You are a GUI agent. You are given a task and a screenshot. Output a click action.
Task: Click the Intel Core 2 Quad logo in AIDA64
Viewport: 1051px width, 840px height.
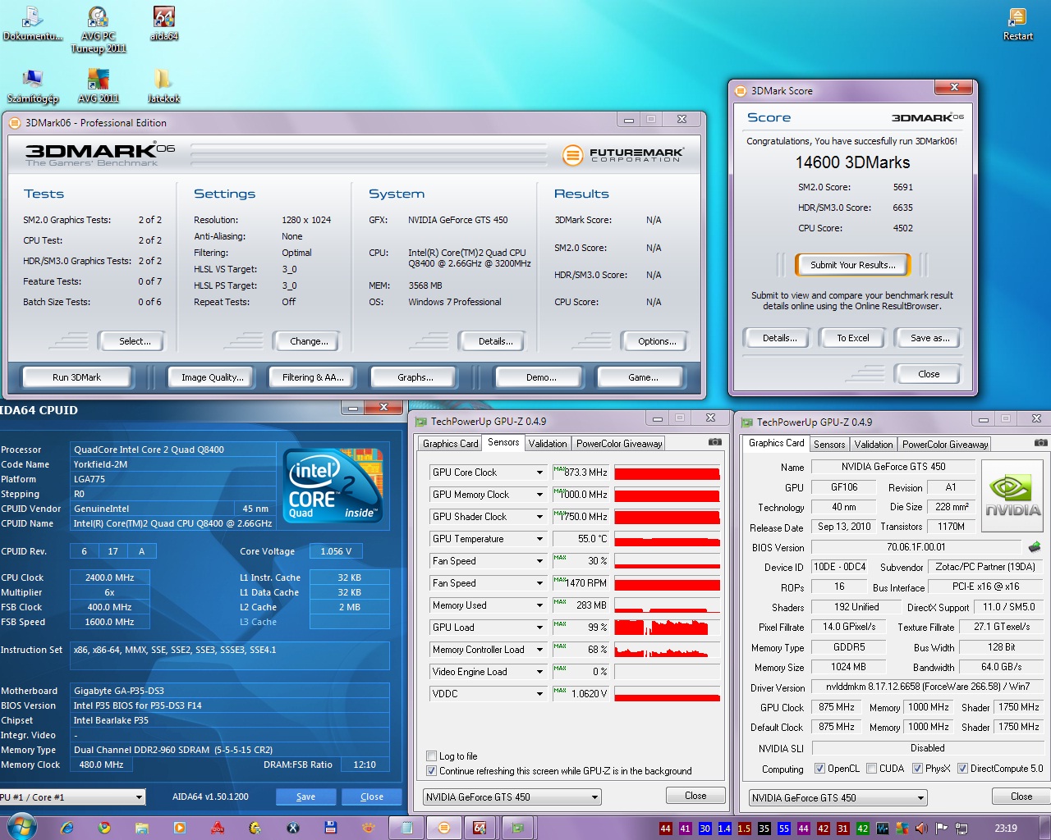coord(333,485)
